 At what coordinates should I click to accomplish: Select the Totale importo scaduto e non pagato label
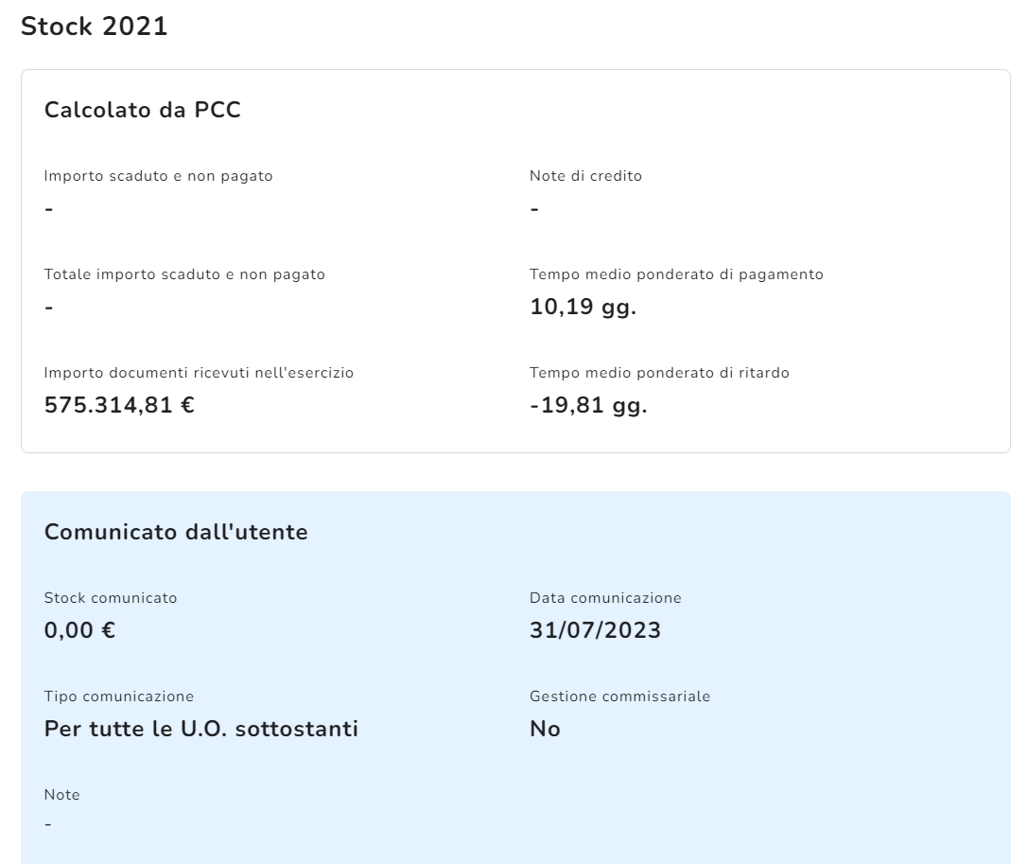pos(184,274)
